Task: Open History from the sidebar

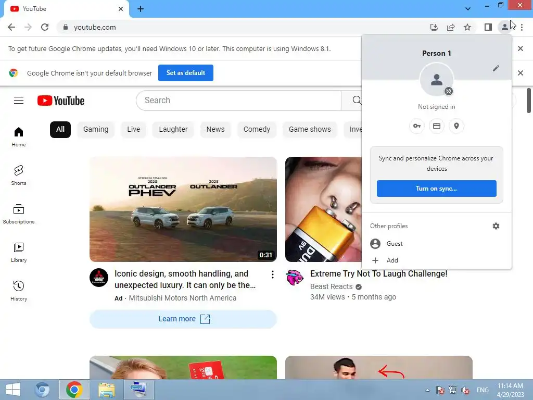Action: (19, 291)
